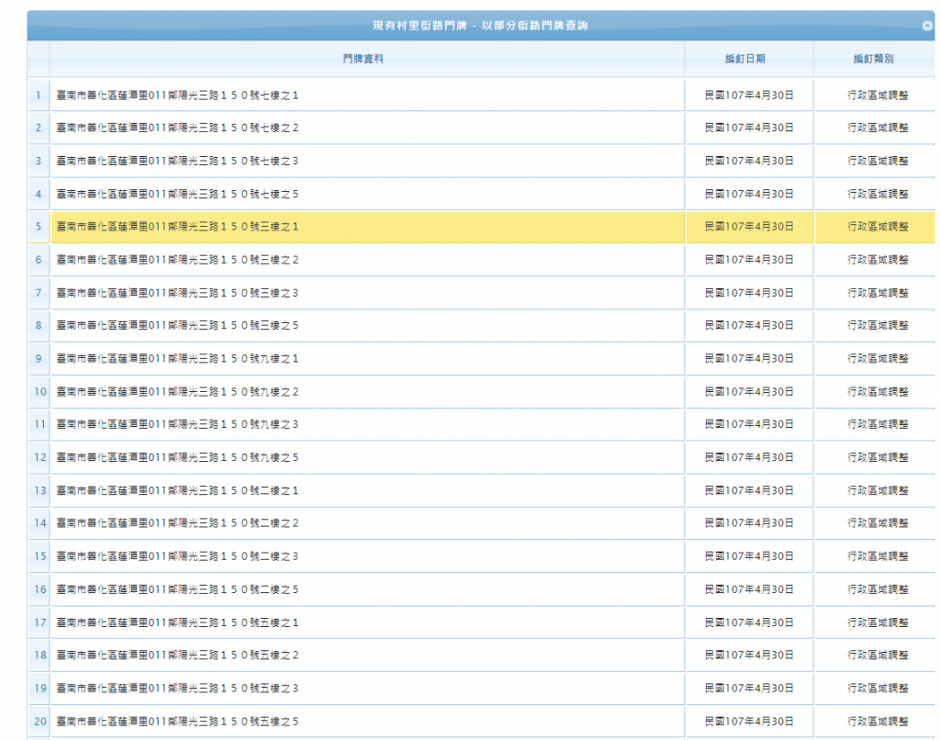Click row number 1 cell
The image size is (940, 740).
coord(39,95)
